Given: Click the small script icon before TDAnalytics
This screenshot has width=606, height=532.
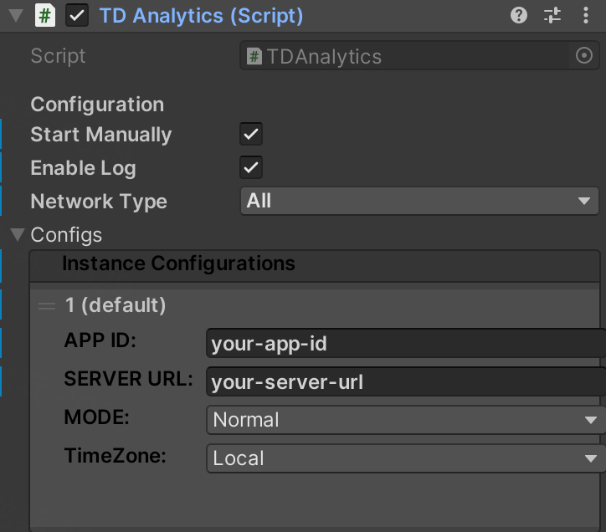Looking at the screenshot, I should coord(254,57).
